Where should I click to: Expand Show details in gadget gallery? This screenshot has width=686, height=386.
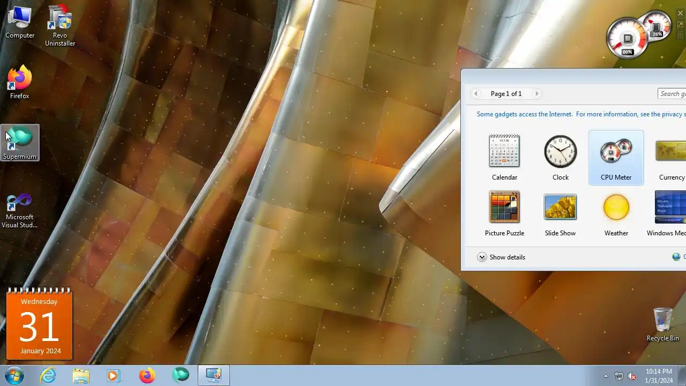click(x=502, y=257)
